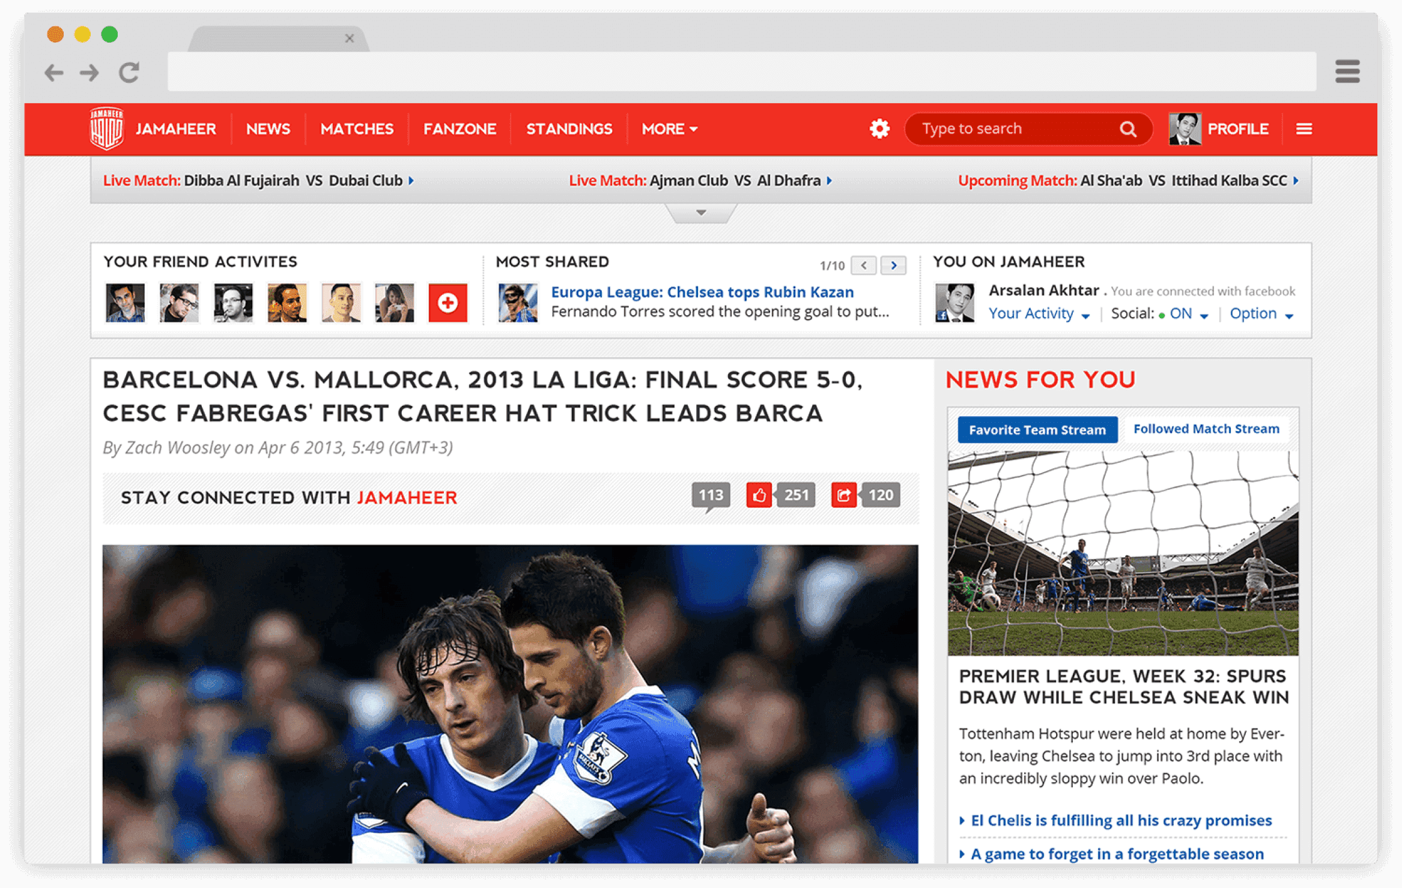
Task: Click the search magnifier icon
Action: pyautogui.click(x=1127, y=129)
